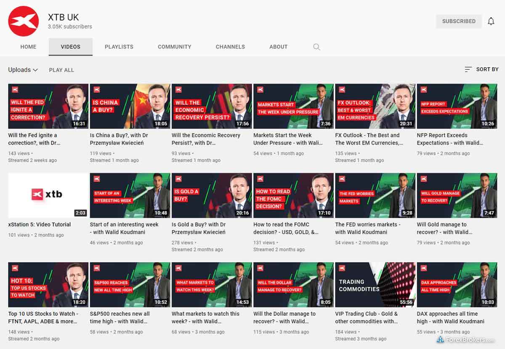505x349 pixels.
Task: Expand the Uploads dropdown
Action: tap(23, 70)
